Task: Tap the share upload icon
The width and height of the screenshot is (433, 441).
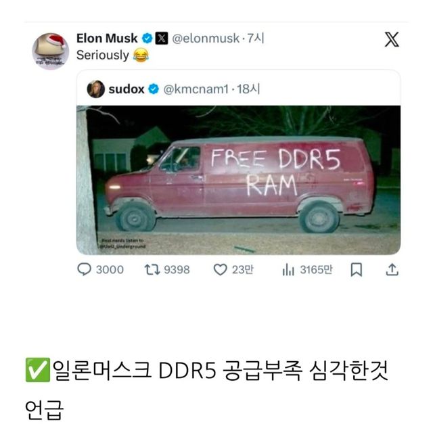Action: (392, 269)
